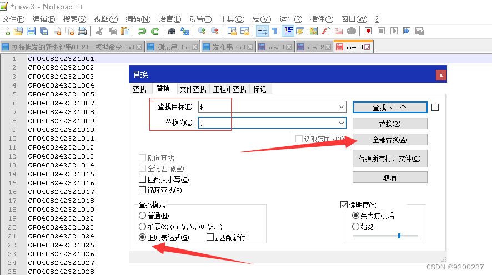The height and width of the screenshot is (275, 492).
Task: Click the Zoom Out icon
Action: (214, 31)
